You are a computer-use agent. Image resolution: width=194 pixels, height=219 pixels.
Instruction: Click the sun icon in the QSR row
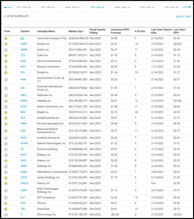[6, 131]
